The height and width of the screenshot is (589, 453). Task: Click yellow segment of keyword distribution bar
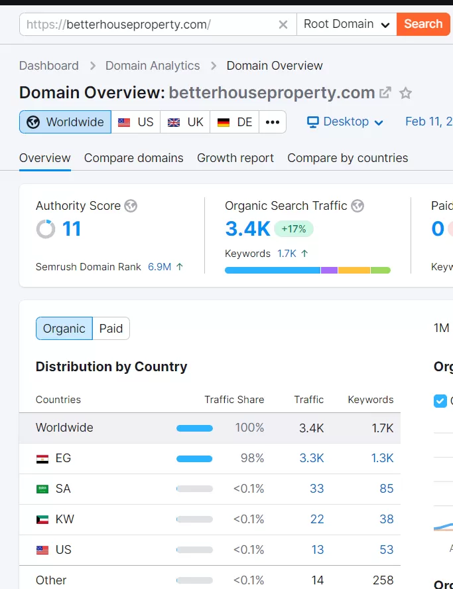[354, 270]
